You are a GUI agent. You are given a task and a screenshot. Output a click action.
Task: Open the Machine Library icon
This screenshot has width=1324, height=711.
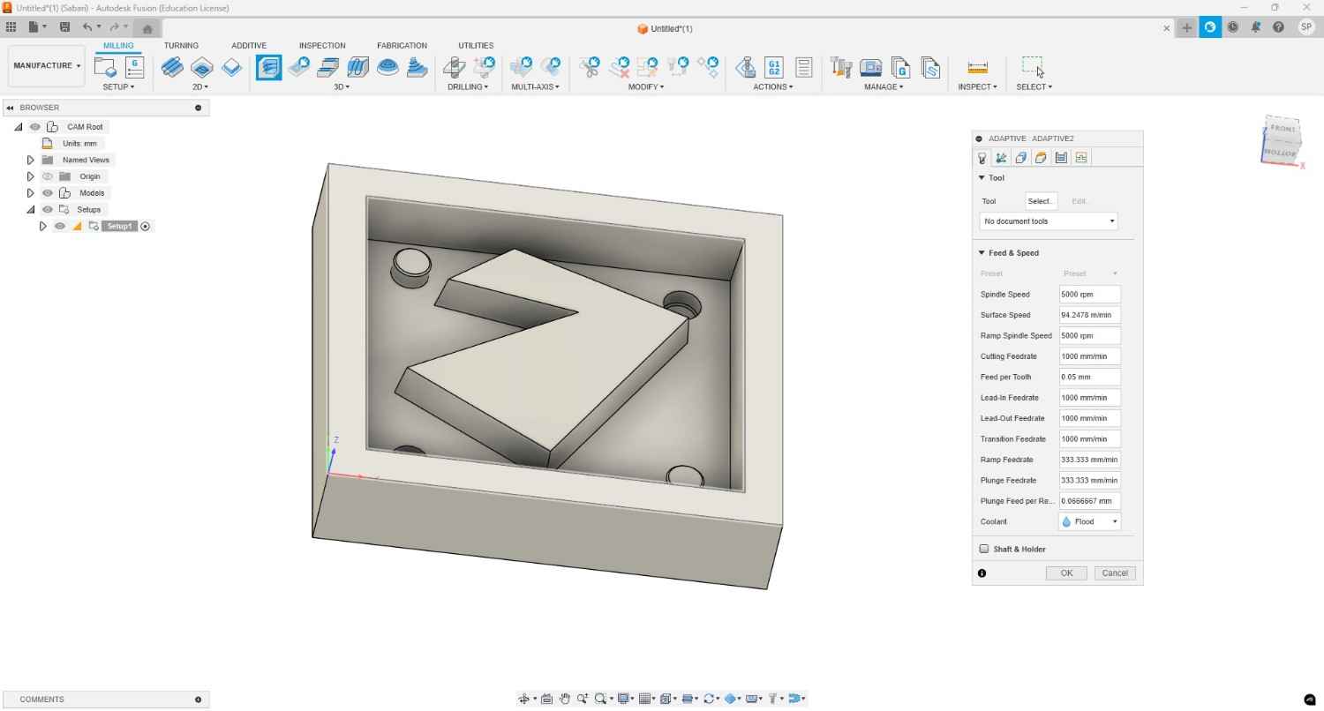[x=871, y=67]
